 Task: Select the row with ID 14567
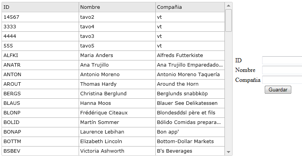pos(113,17)
